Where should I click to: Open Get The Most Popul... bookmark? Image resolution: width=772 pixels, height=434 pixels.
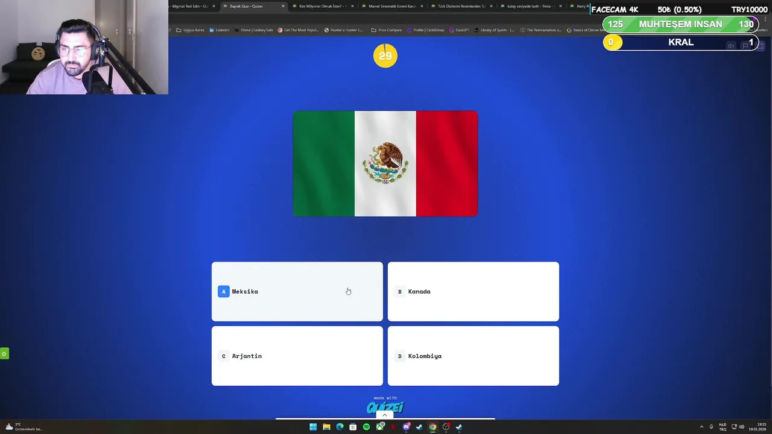point(298,30)
